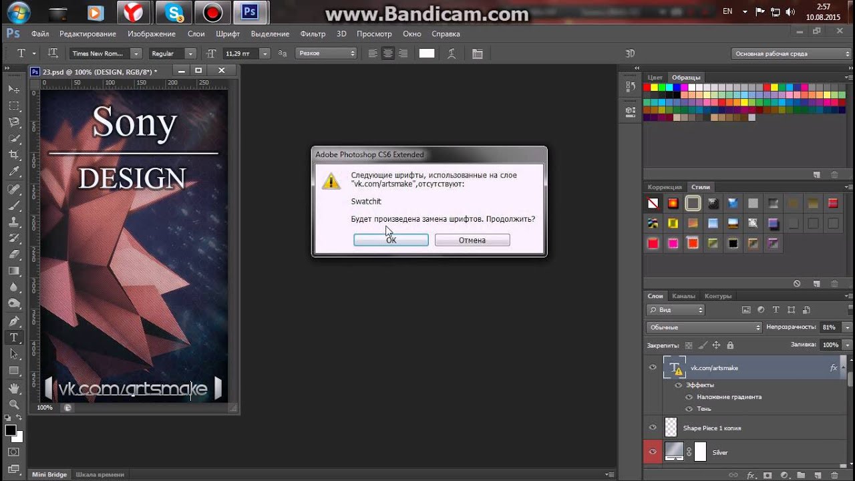855x481 pixels.
Task: Click Отмена in the dialog
Action: [x=472, y=240]
